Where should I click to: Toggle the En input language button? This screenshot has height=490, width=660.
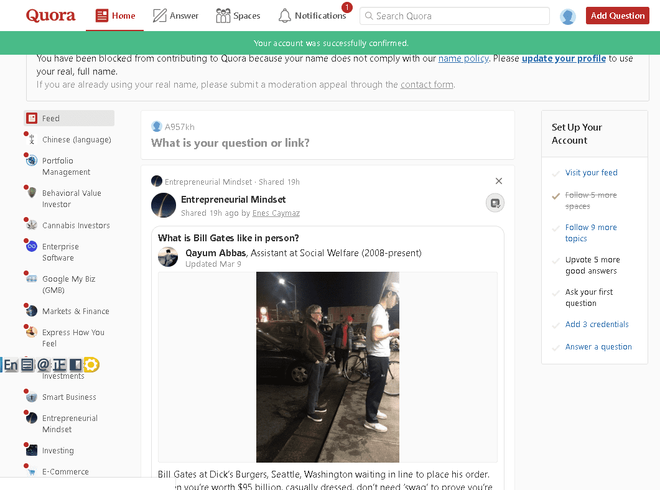pyautogui.click(x=11, y=365)
